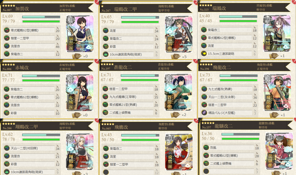Open the 加賀改 ship portrait card

pos(80,33)
